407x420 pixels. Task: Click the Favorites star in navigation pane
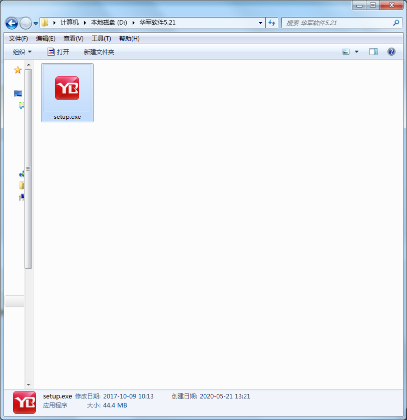[x=18, y=70]
